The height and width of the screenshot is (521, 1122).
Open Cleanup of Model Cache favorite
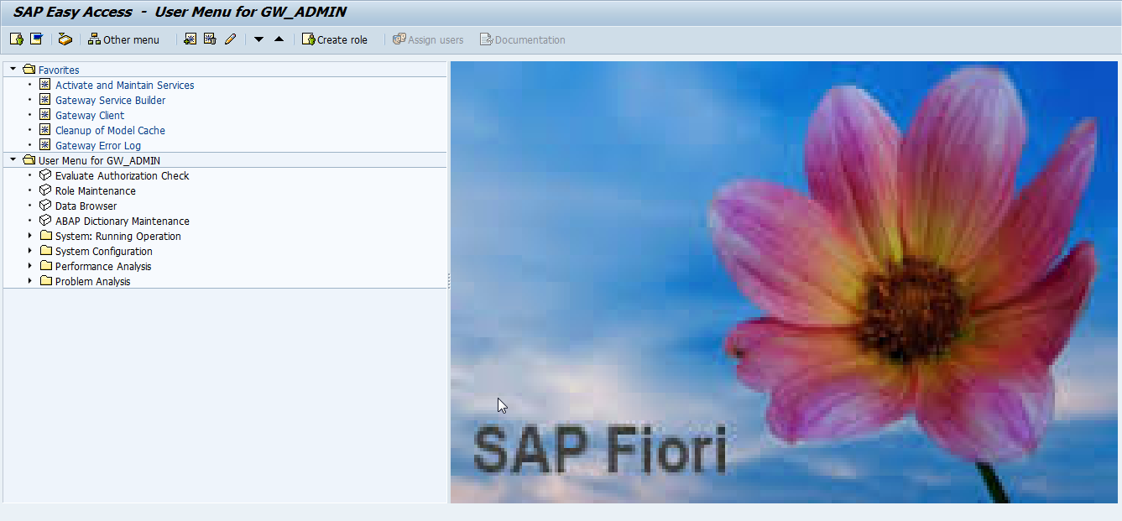click(x=110, y=130)
